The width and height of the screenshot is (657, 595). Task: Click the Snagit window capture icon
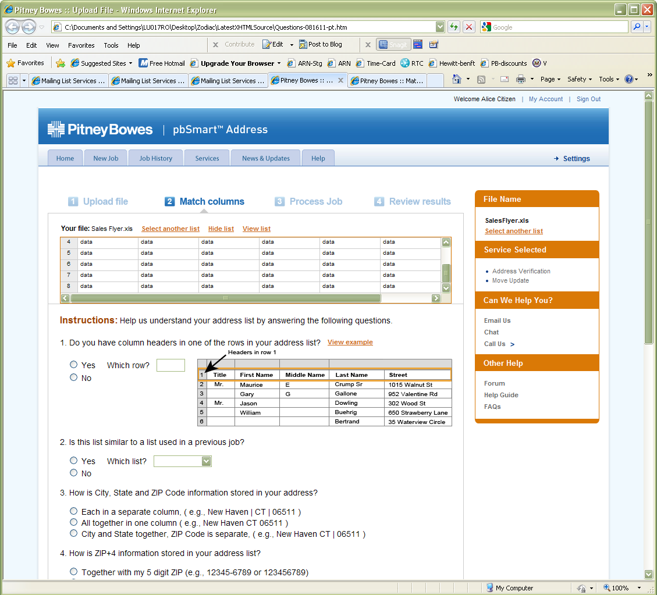(x=418, y=44)
